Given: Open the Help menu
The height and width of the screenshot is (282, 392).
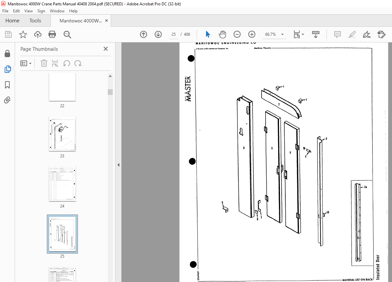Looking at the screenshot, I should point(73,11).
